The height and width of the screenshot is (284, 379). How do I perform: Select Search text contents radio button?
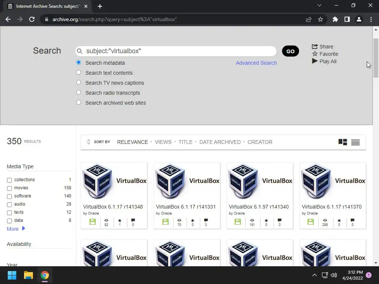tap(78, 72)
